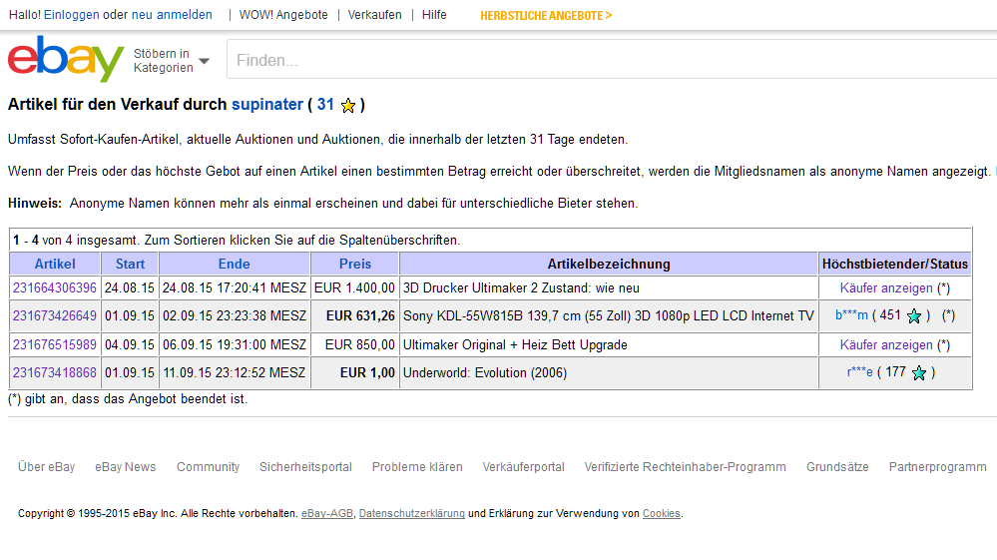This screenshot has height=560, width=997.
Task: Open Sicherheitsportal in the footer
Action: (x=305, y=467)
